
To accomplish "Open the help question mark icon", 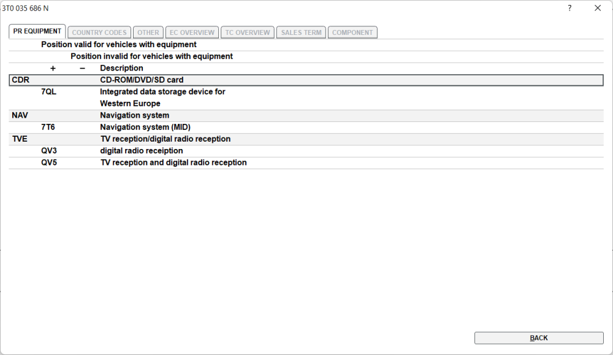I will coord(569,8).
